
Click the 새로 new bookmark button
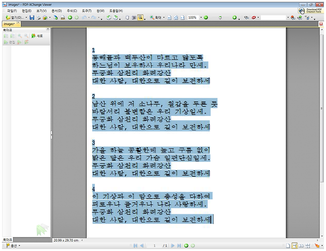[x=37, y=36]
